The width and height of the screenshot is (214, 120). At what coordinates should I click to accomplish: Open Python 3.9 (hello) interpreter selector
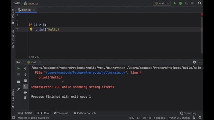[x=179, y=118]
